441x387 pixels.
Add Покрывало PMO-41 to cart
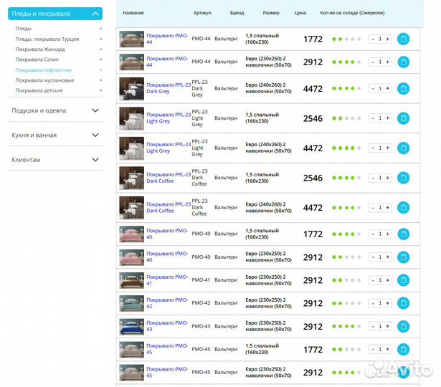click(403, 280)
